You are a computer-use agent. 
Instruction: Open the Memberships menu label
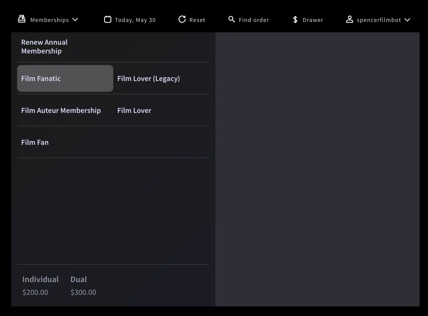(49, 20)
